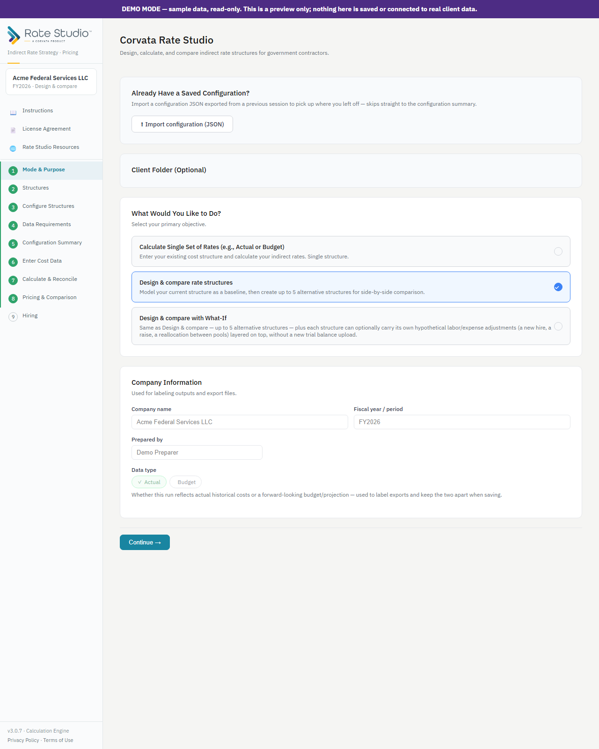
Task: Click step 7 circle for Calculate & Reconcile
Action: pyautogui.click(x=13, y=280)
